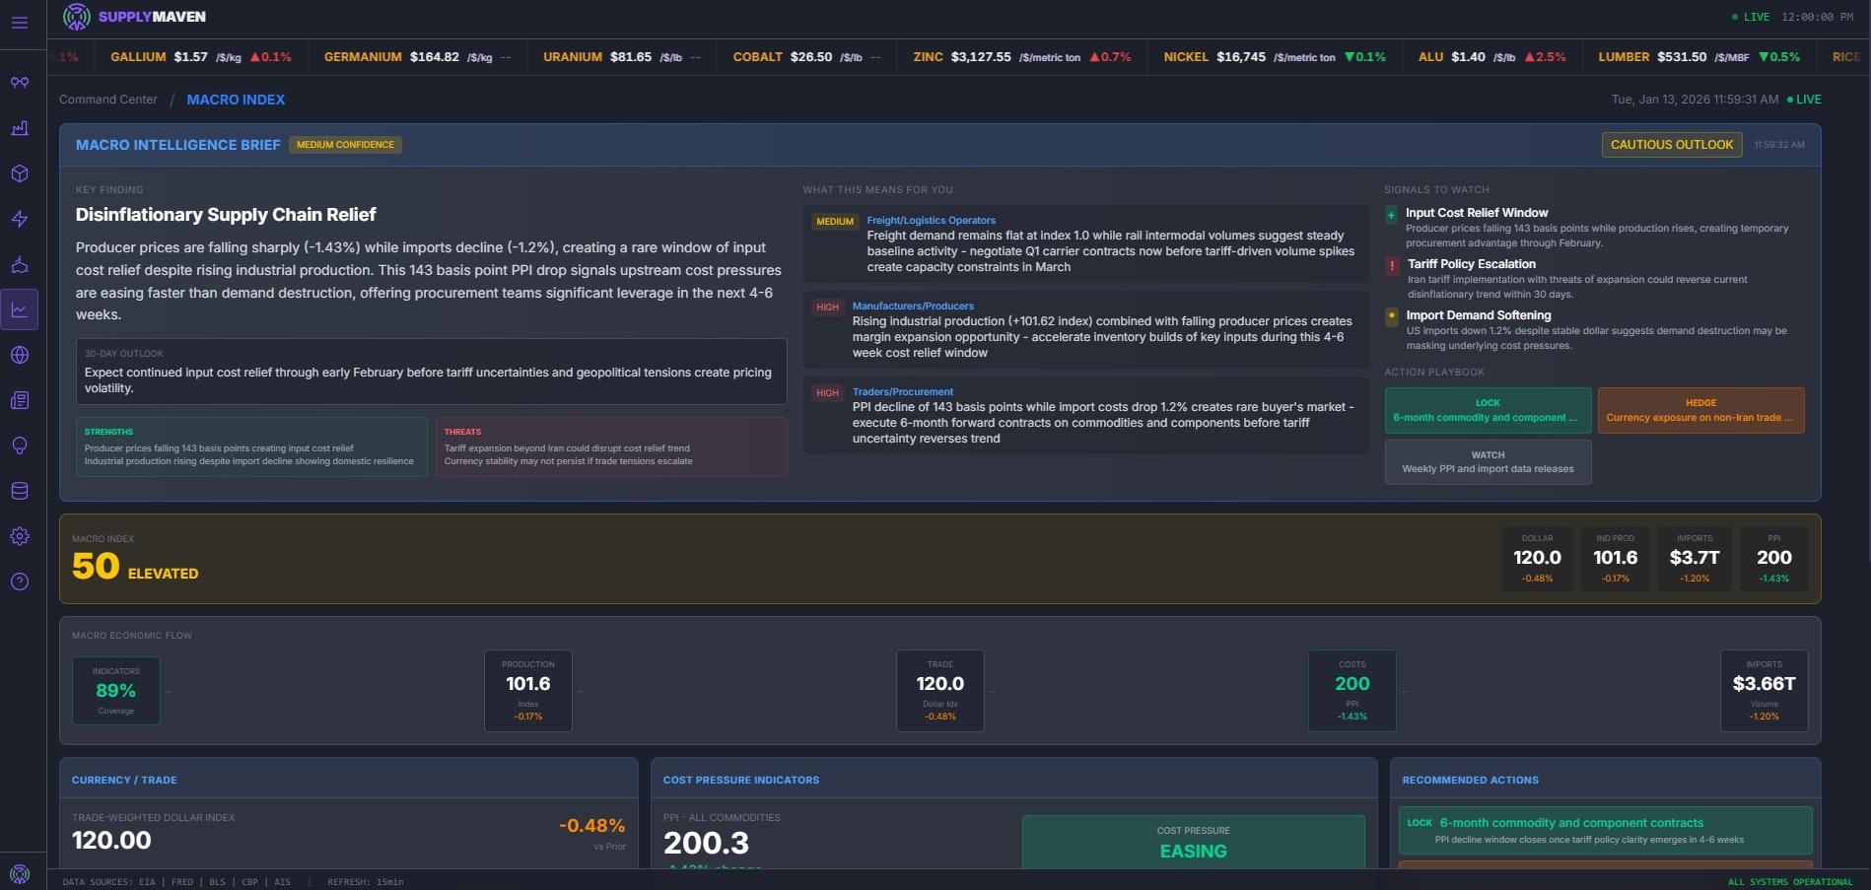Click the HEDGE currency exposure action button
The height and width of the screenshot is (890, 1871).
(1699, 410)
